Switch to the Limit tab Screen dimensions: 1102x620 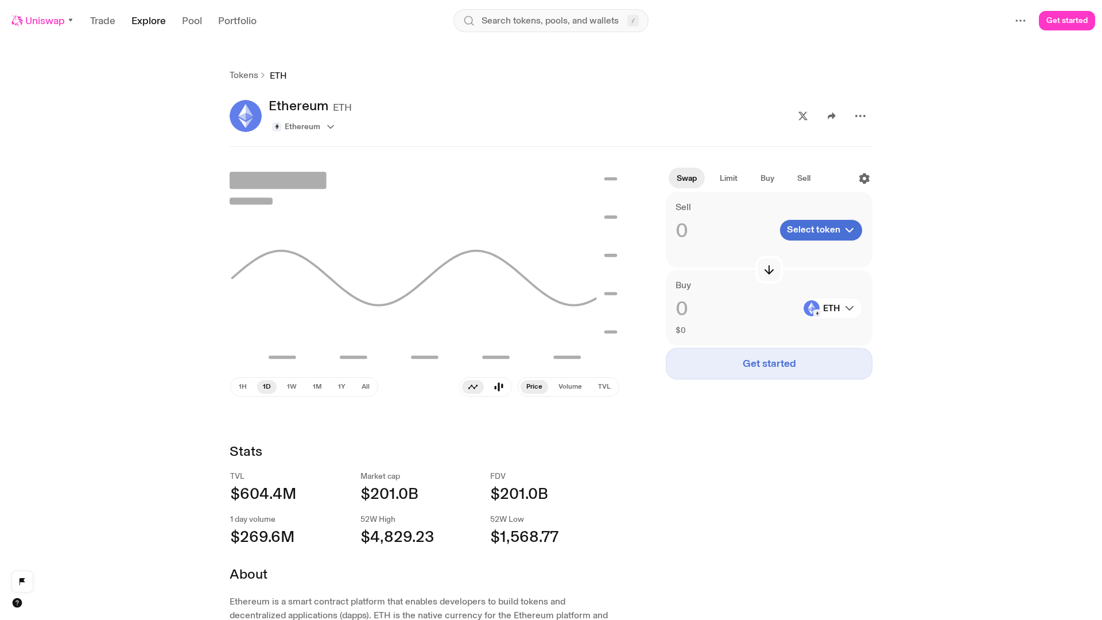pyautogui.click(x=728, y=179)
